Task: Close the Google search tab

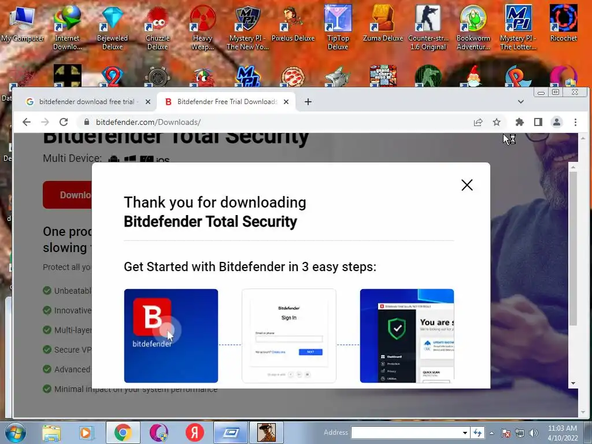Action: (148, 102)
